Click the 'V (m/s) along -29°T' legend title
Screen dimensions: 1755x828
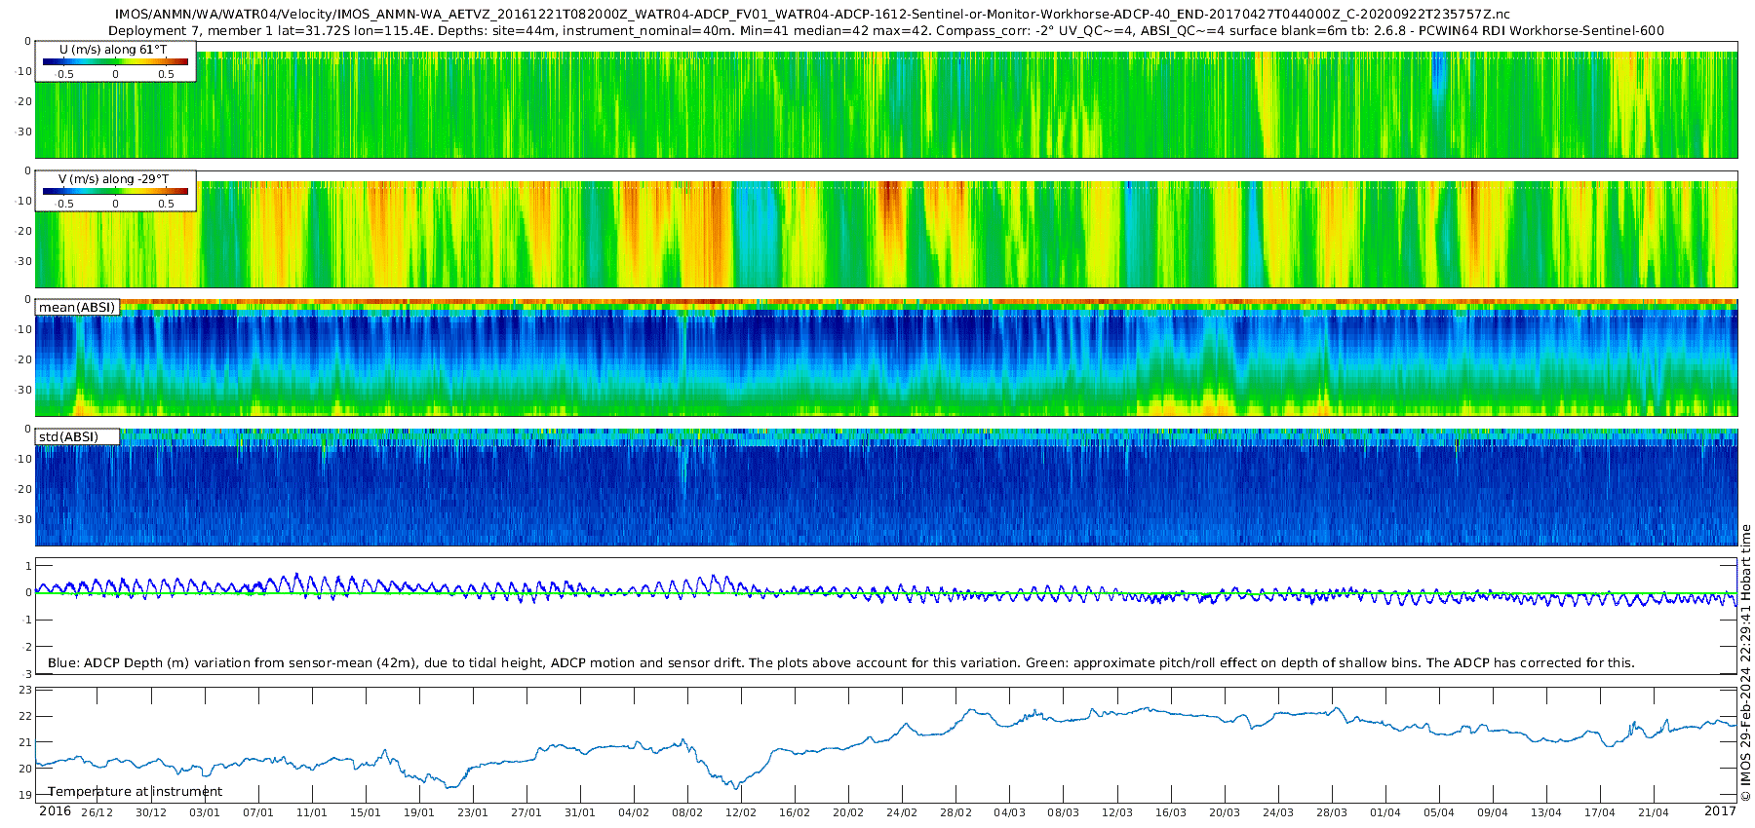click(113, 179)
